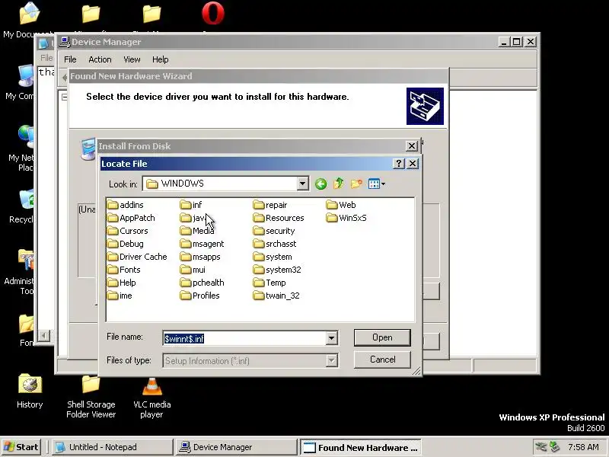Click Found New Hardware taskbar button
Image resolution: width=609 pixels, height=457 pixels.
[360, 448]
